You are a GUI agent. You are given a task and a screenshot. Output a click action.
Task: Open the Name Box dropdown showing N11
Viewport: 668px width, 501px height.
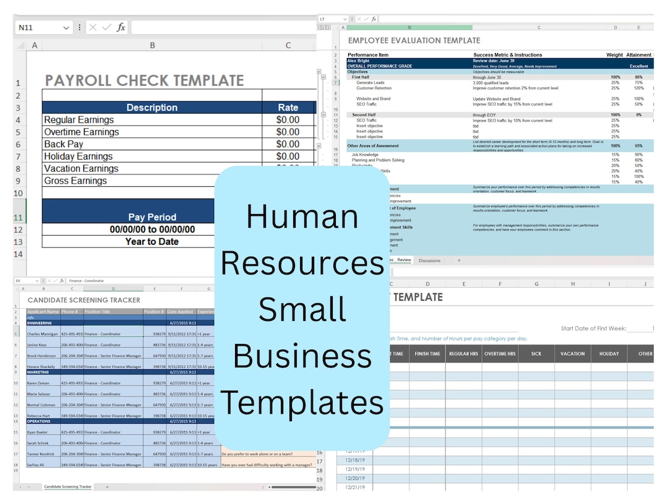tap(66, 27)
